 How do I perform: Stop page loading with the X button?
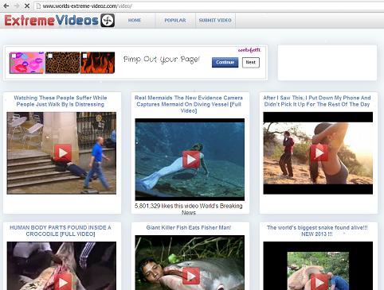[27, 6]
